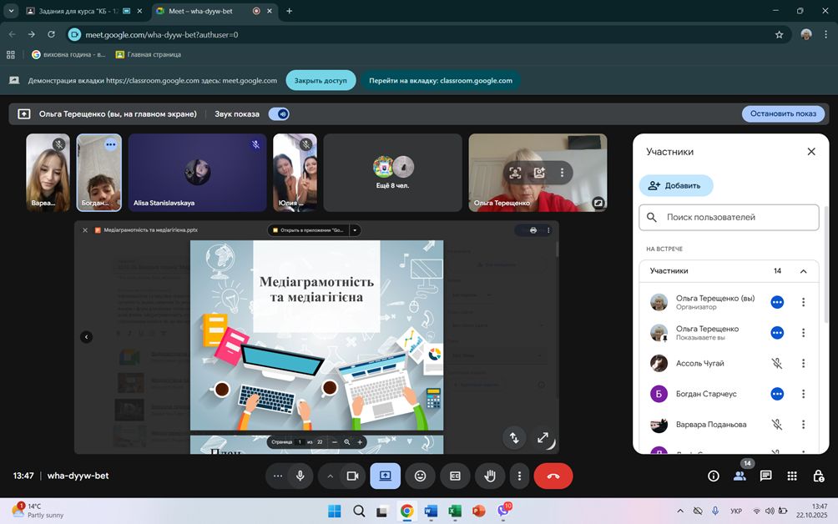Open the emoji reactions button

420,476
